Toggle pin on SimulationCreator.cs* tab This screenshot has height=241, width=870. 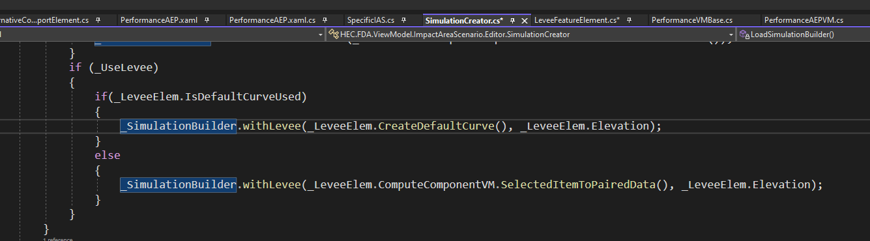tap(513, 21)
